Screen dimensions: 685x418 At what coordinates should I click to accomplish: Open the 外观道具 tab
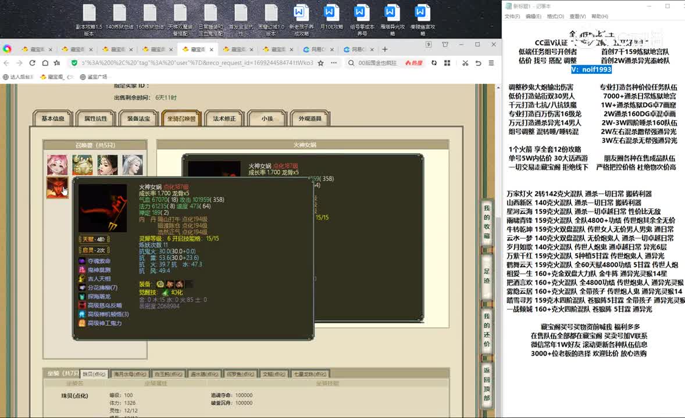click(310, 118)
